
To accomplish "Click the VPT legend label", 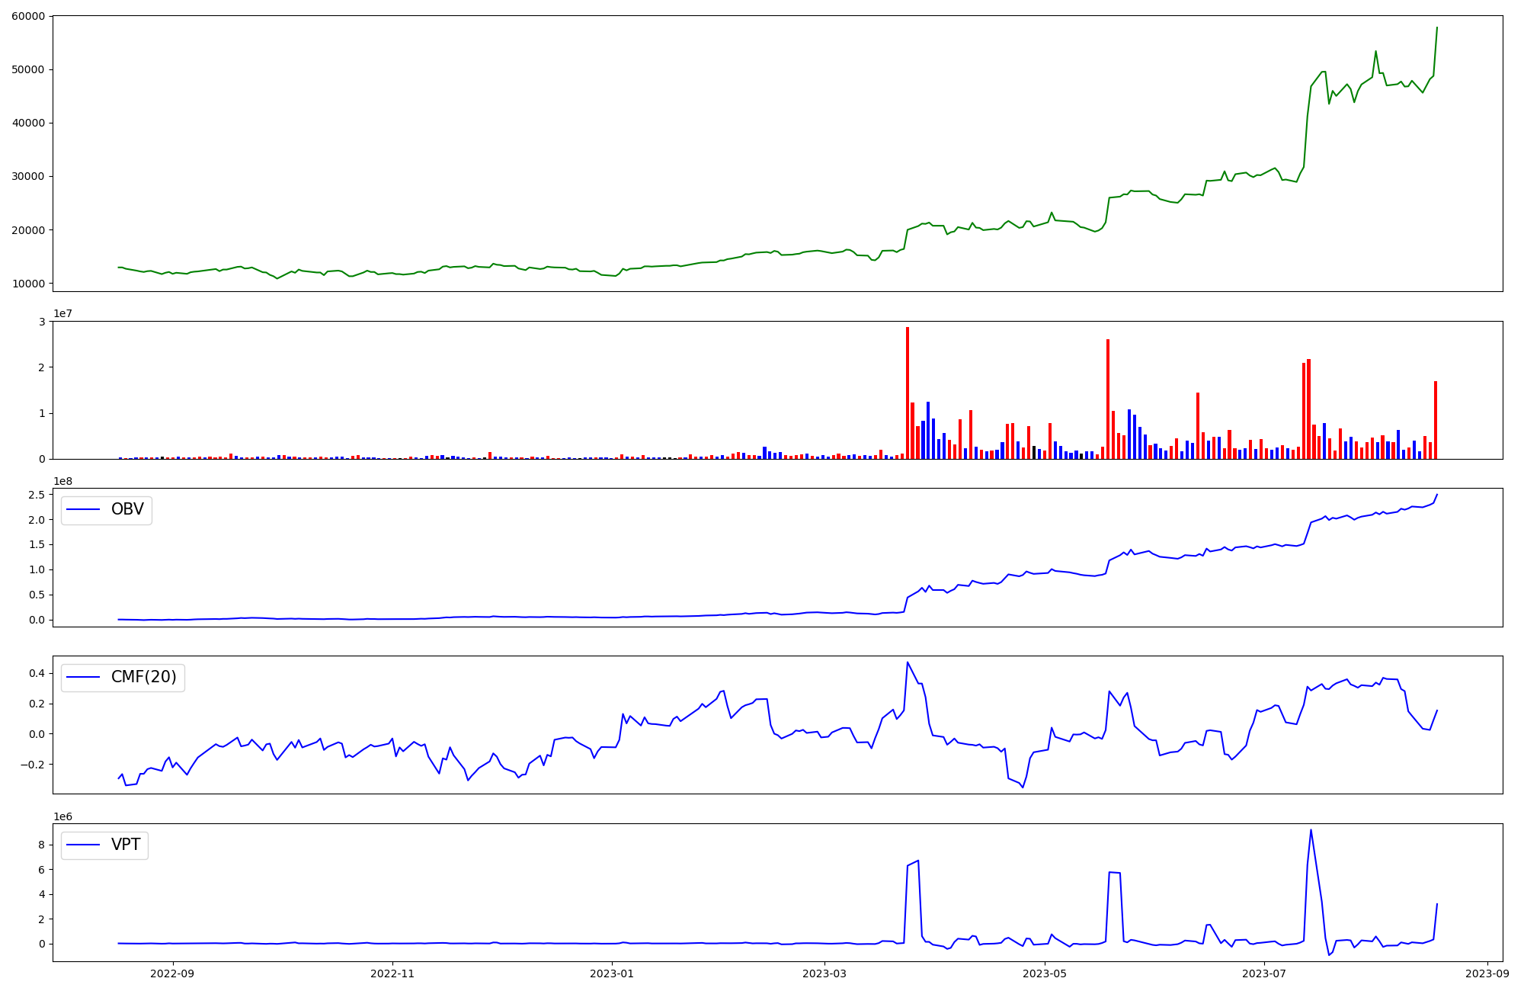I will (126, 845).
